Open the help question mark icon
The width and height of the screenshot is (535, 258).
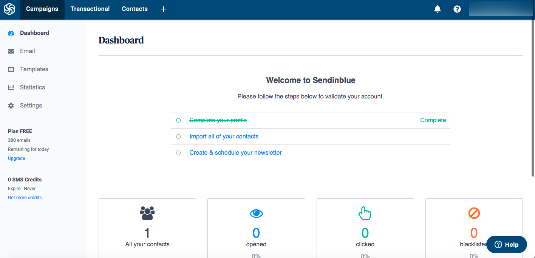[x=457, y=9]
